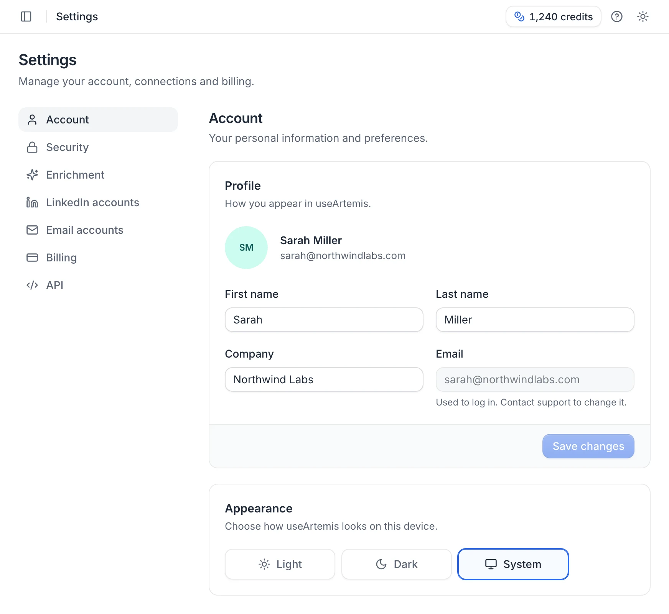This screenshot has height=614, width=669.
Task: Open Enrichment settings
Action: click(98, 175)
